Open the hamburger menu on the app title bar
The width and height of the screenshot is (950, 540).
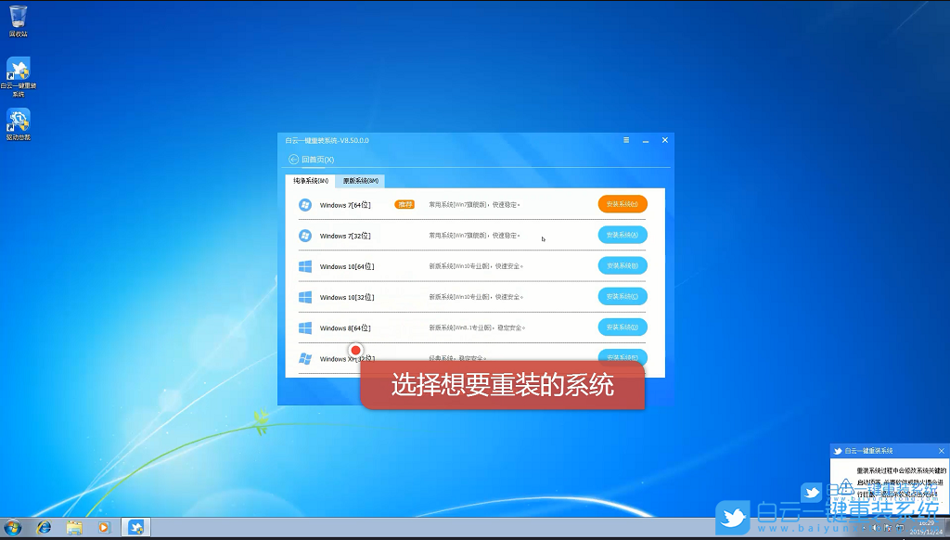(x=626, y=139)
